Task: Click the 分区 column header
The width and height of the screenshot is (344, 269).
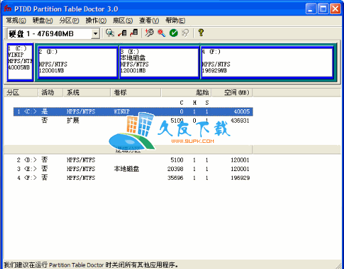Action: tap(21, 93)
